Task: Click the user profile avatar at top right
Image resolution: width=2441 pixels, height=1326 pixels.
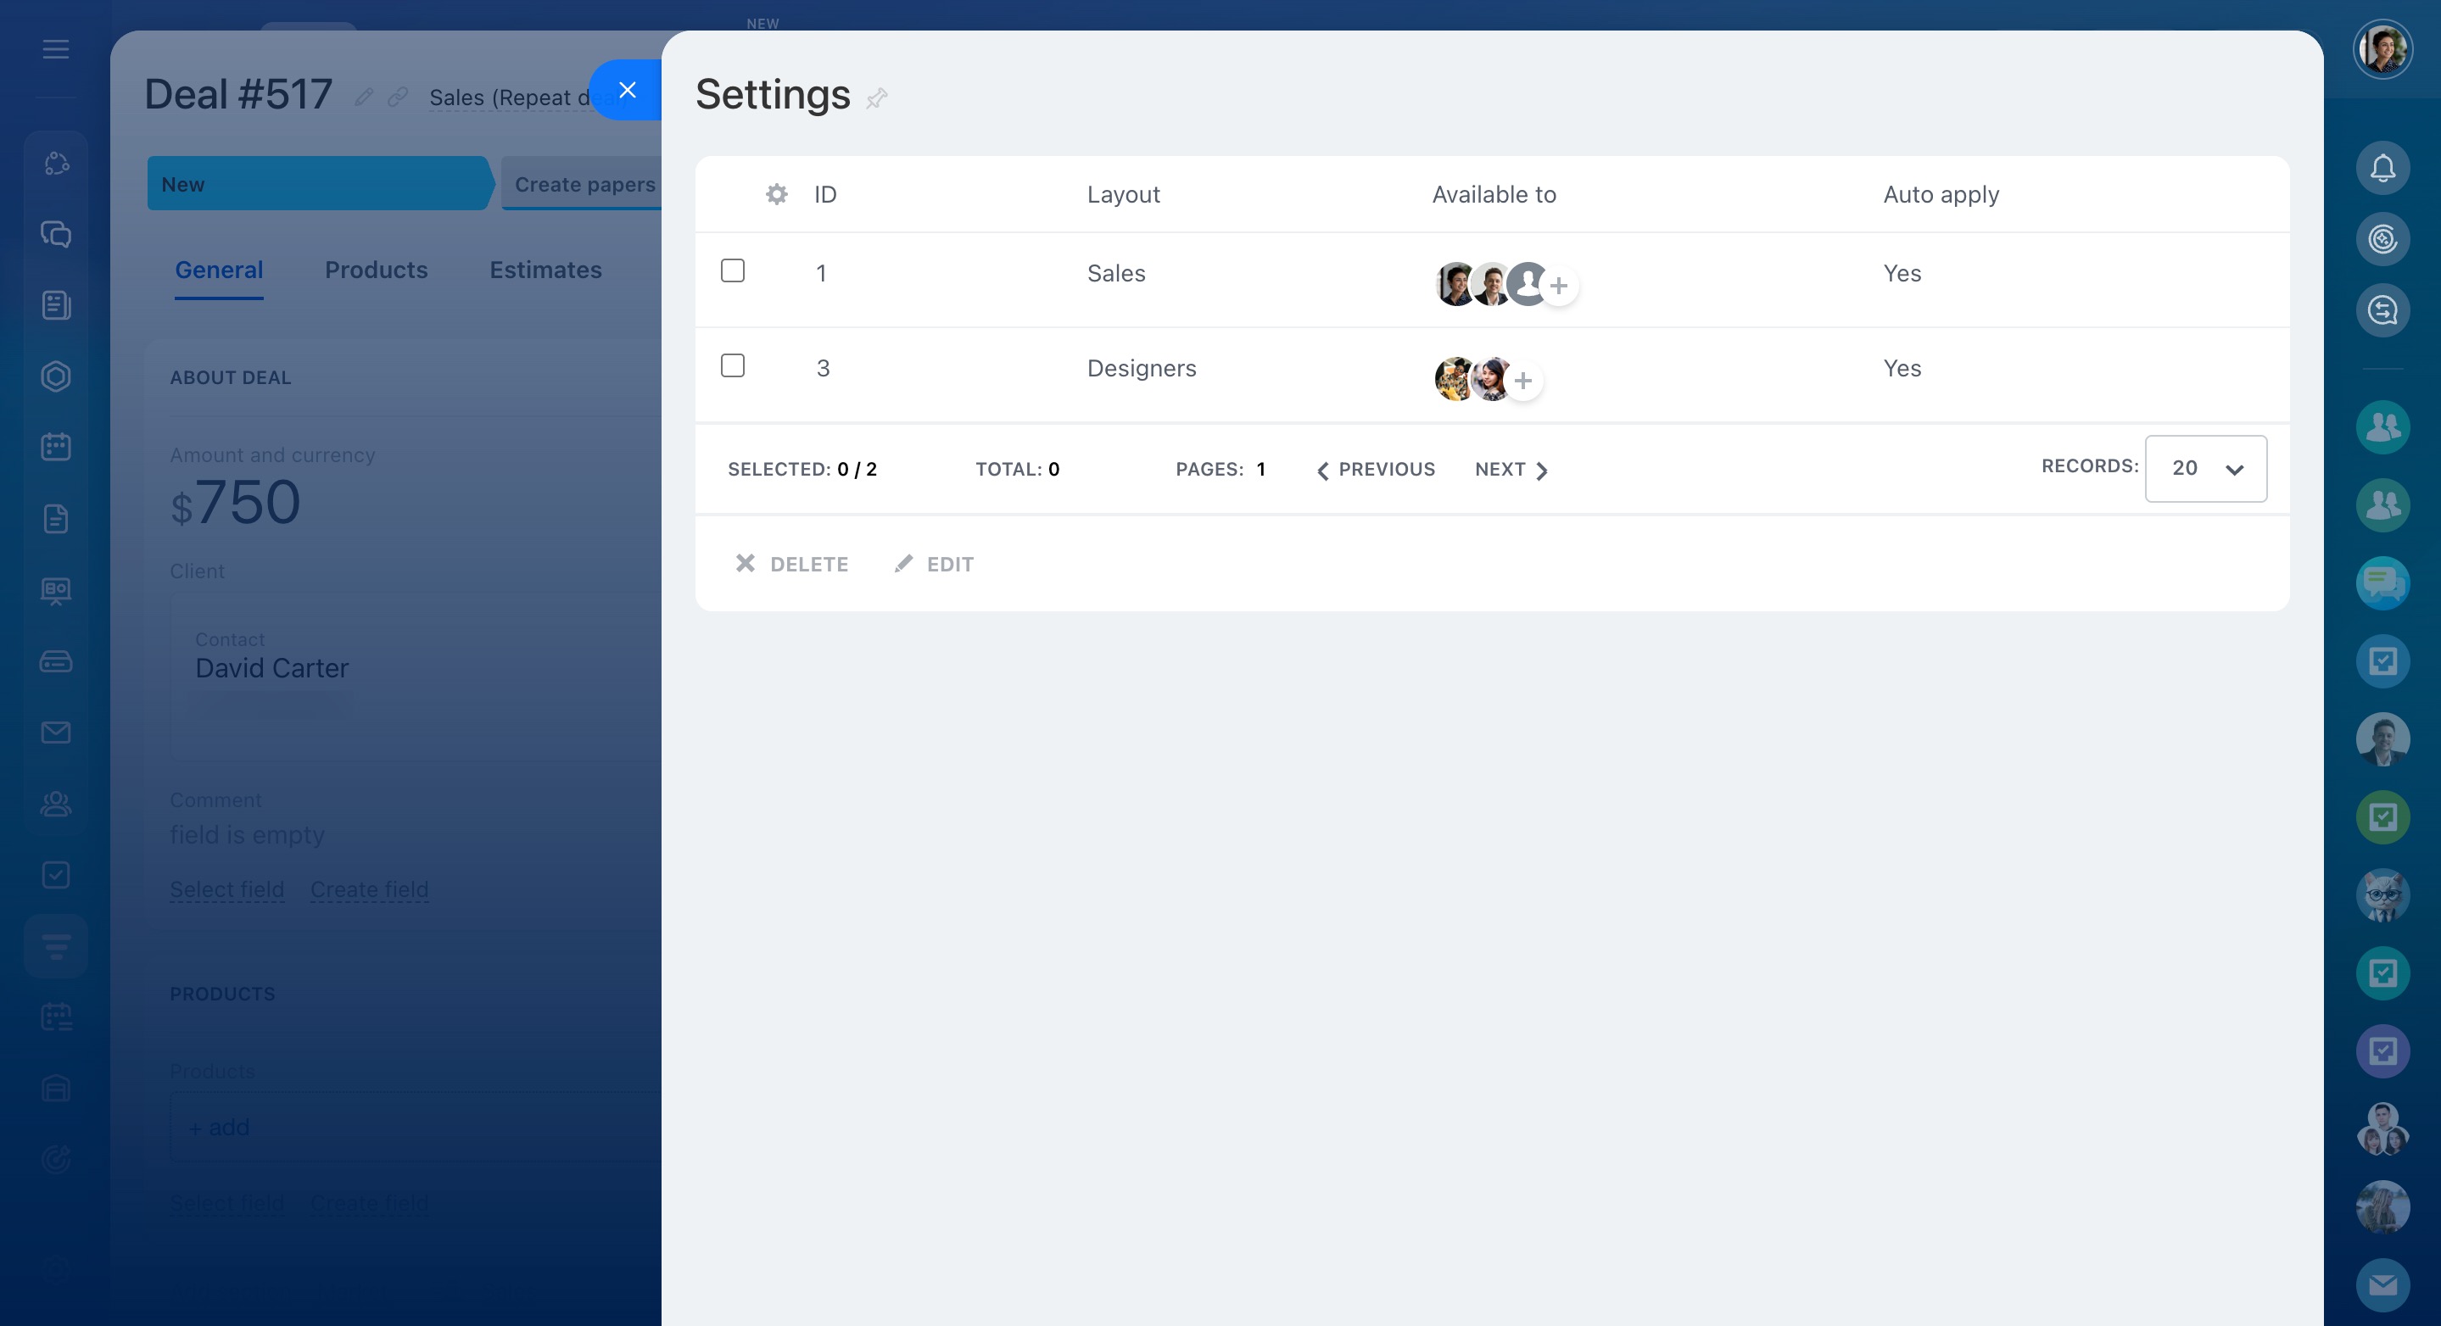Action: [2382, 49]
